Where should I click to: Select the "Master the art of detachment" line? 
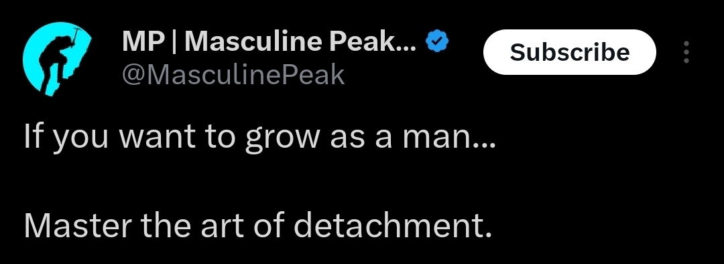click(257, 225)
